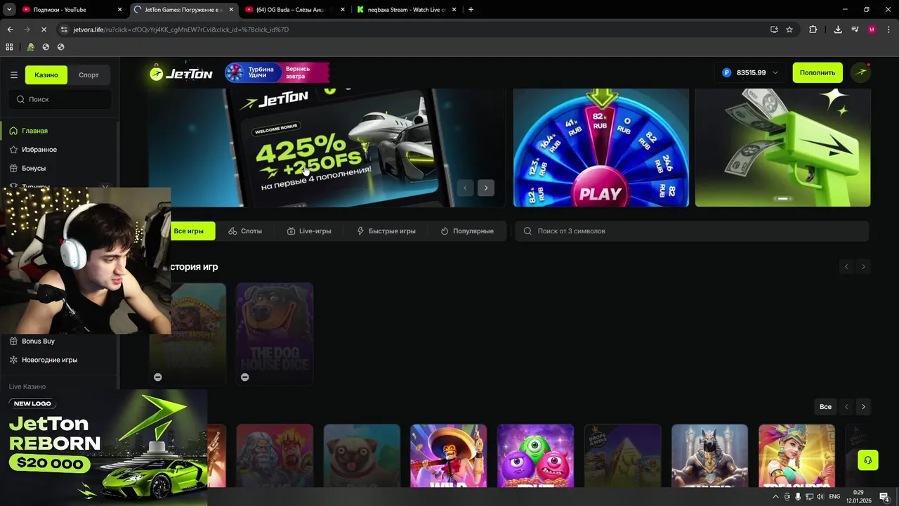Viewport: 899px width, 506px height.
Task: Open the 425% welcome bonus banner
Action: [x=327, y=148]
